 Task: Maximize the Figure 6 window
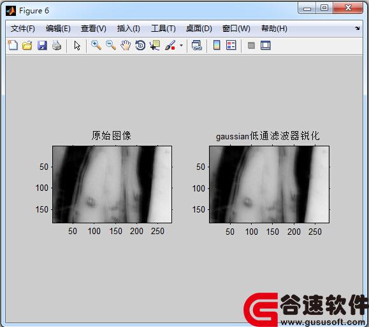pos(324,8)
